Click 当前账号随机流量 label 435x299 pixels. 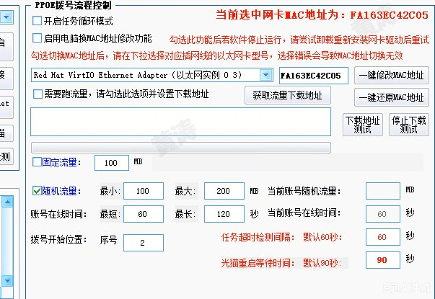(x=304, y=191)
